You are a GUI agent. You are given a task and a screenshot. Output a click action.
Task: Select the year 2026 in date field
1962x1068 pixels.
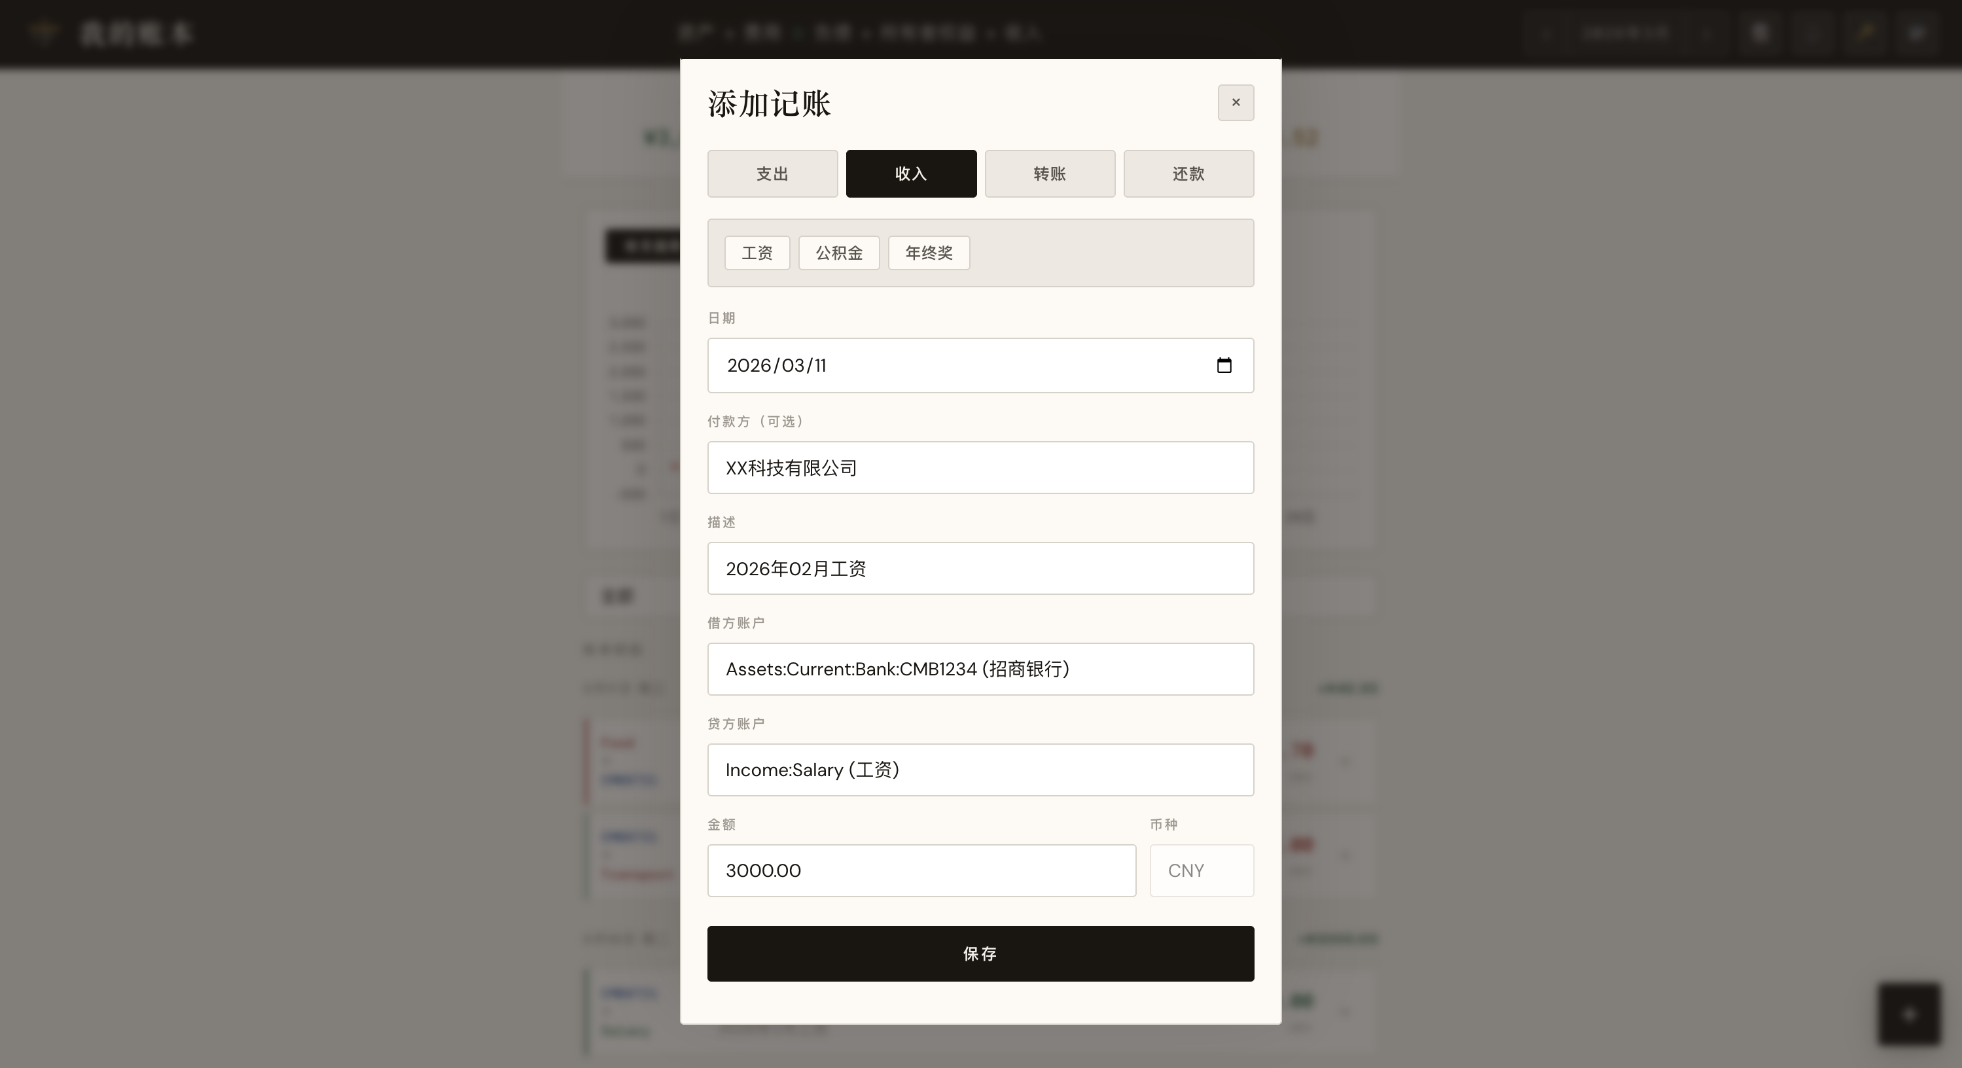[749, 366]
